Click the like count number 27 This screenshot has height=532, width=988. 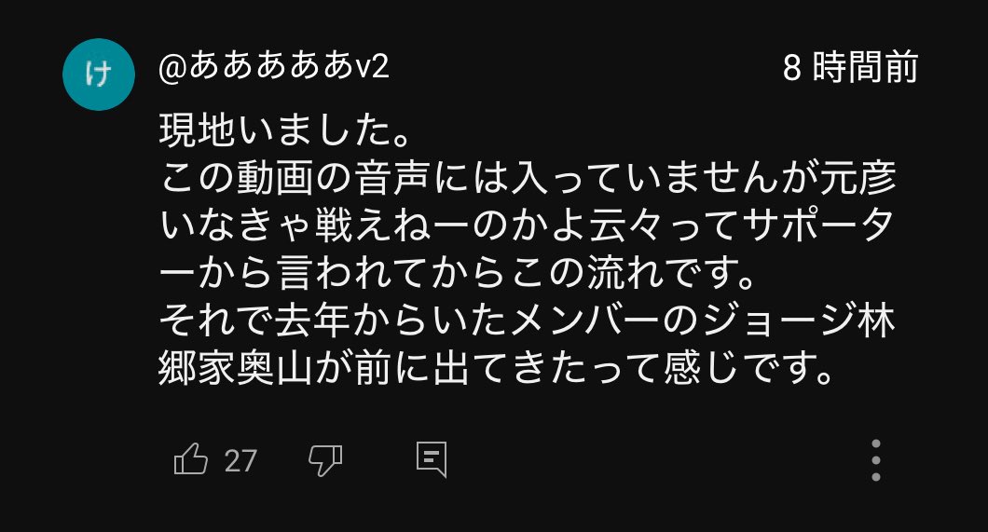[x=240, y=461]
